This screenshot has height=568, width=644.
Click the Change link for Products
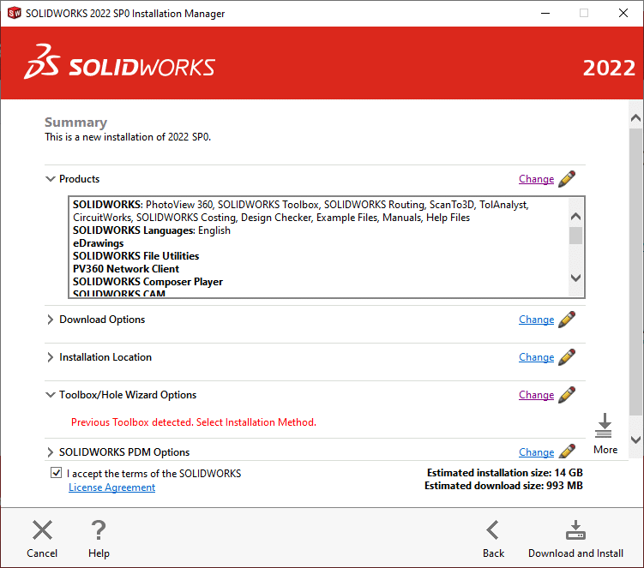(536, 179)
